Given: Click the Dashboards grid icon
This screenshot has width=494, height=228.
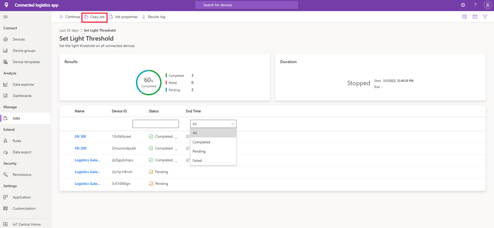Looking at the screenshot, I should [6, 96].
